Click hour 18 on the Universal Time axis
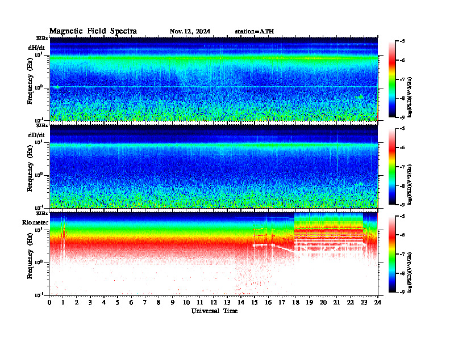450x347 pixels. [295, 303]
